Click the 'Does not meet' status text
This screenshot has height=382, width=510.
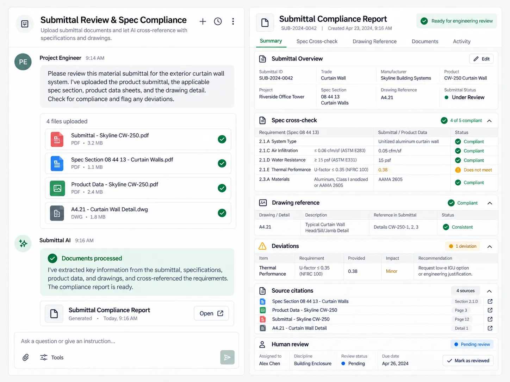(x=478, y=170)
